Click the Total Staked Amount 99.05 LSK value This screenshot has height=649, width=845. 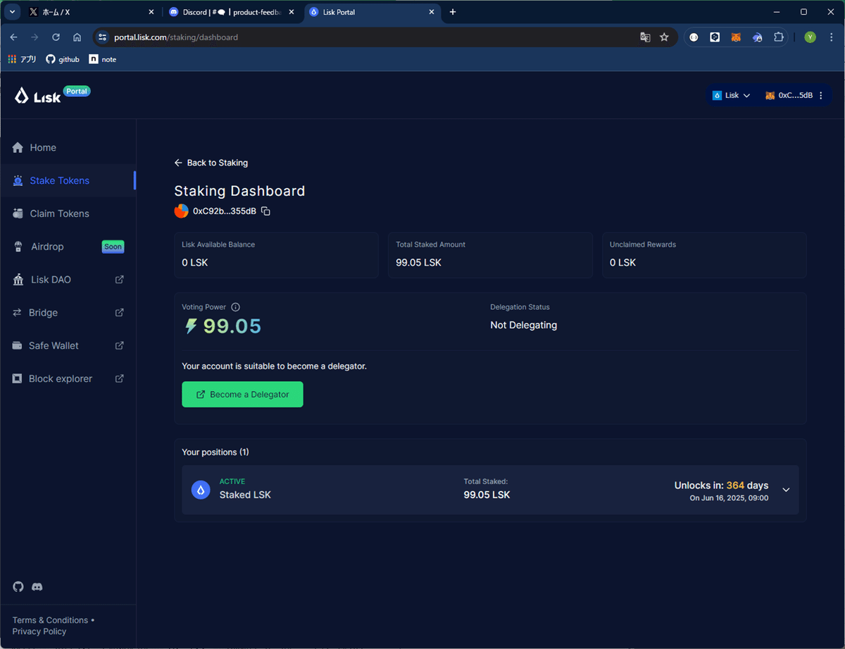click(x=418, y=262)
